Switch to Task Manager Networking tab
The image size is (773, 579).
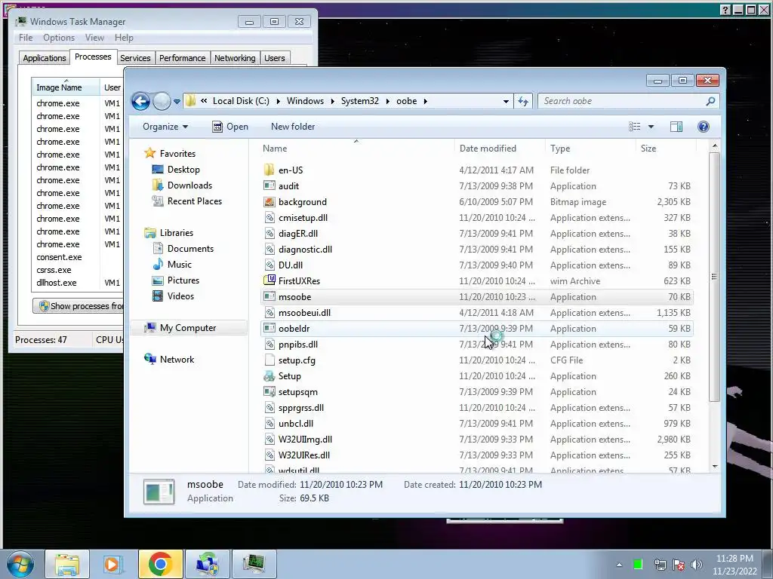[235, 58]
